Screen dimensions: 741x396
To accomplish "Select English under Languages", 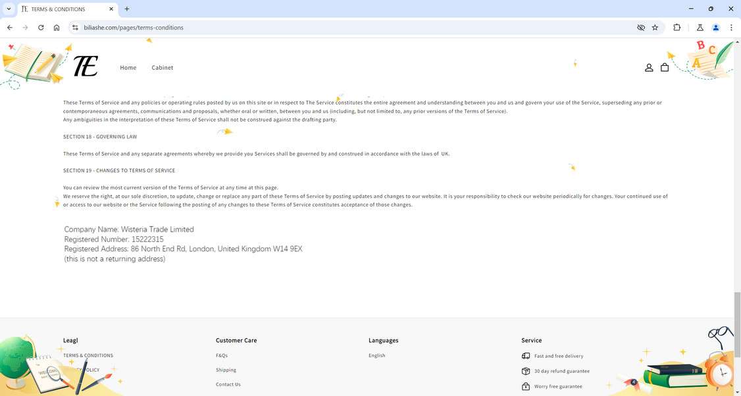I will (x=376, y=355).
